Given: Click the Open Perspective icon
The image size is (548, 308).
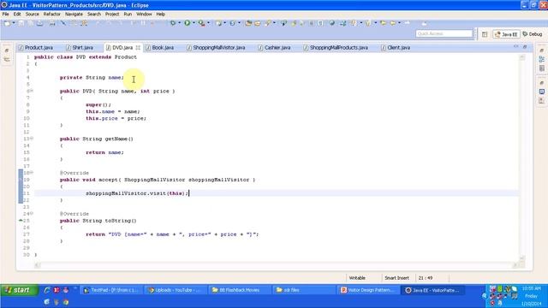Looking at the screenshot, I should (x=485, y=34).
